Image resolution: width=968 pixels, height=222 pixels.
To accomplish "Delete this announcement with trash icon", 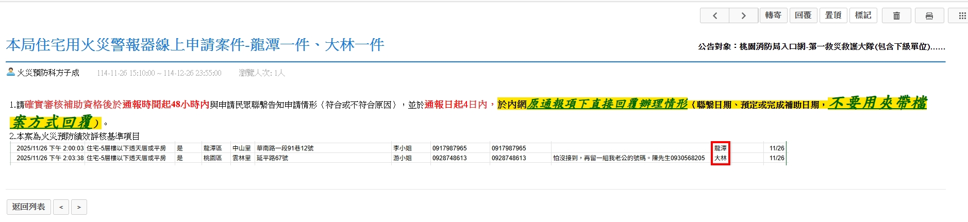I will pyautogui.click(x=896, y=15).
